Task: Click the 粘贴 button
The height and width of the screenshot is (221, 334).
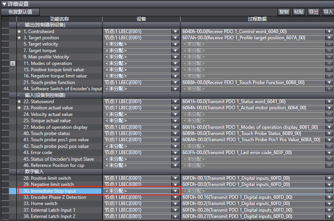Action: (x=299, y=12)
